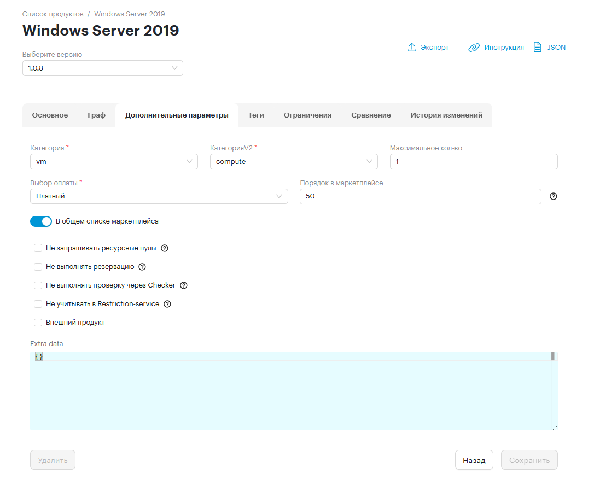Click Windows Server 2019 breadcrumb text
This screenshot has height=486, width=606.
pos(130,14)
